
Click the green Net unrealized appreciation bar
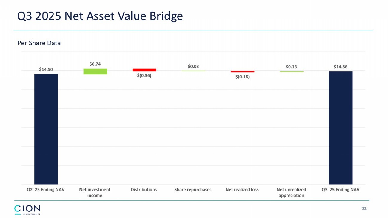click(x=291, y=72)
